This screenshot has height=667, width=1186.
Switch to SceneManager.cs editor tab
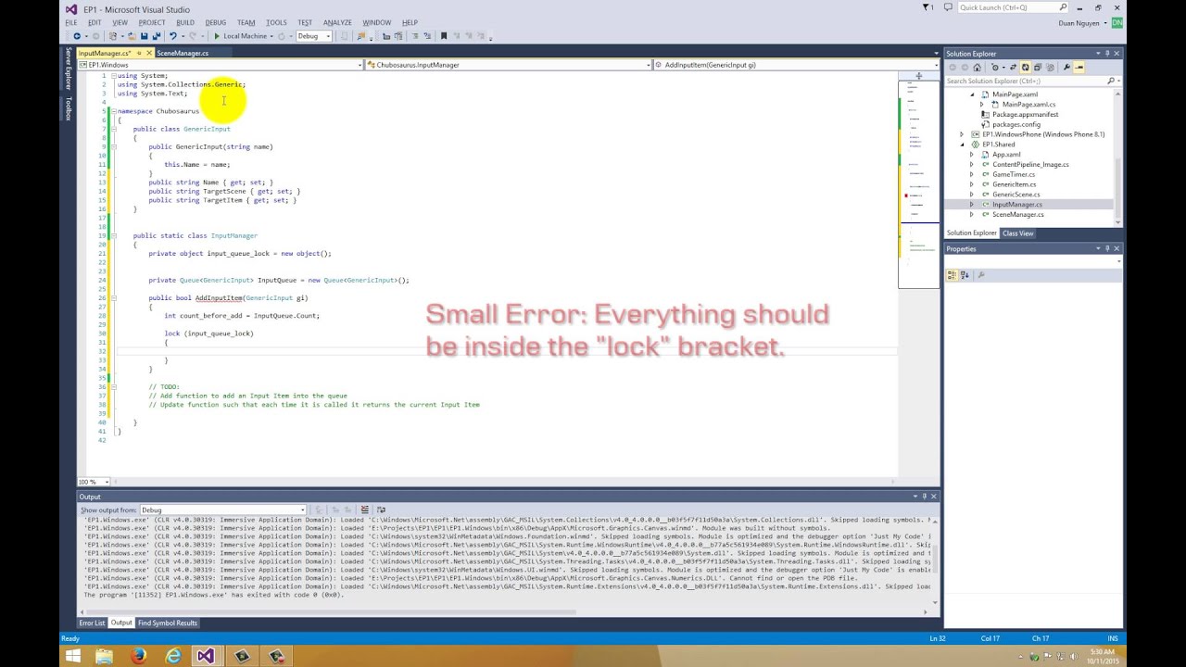point(183,53)
